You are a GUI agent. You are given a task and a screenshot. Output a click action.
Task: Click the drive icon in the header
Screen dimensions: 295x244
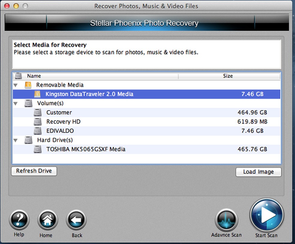pos(19,76)
